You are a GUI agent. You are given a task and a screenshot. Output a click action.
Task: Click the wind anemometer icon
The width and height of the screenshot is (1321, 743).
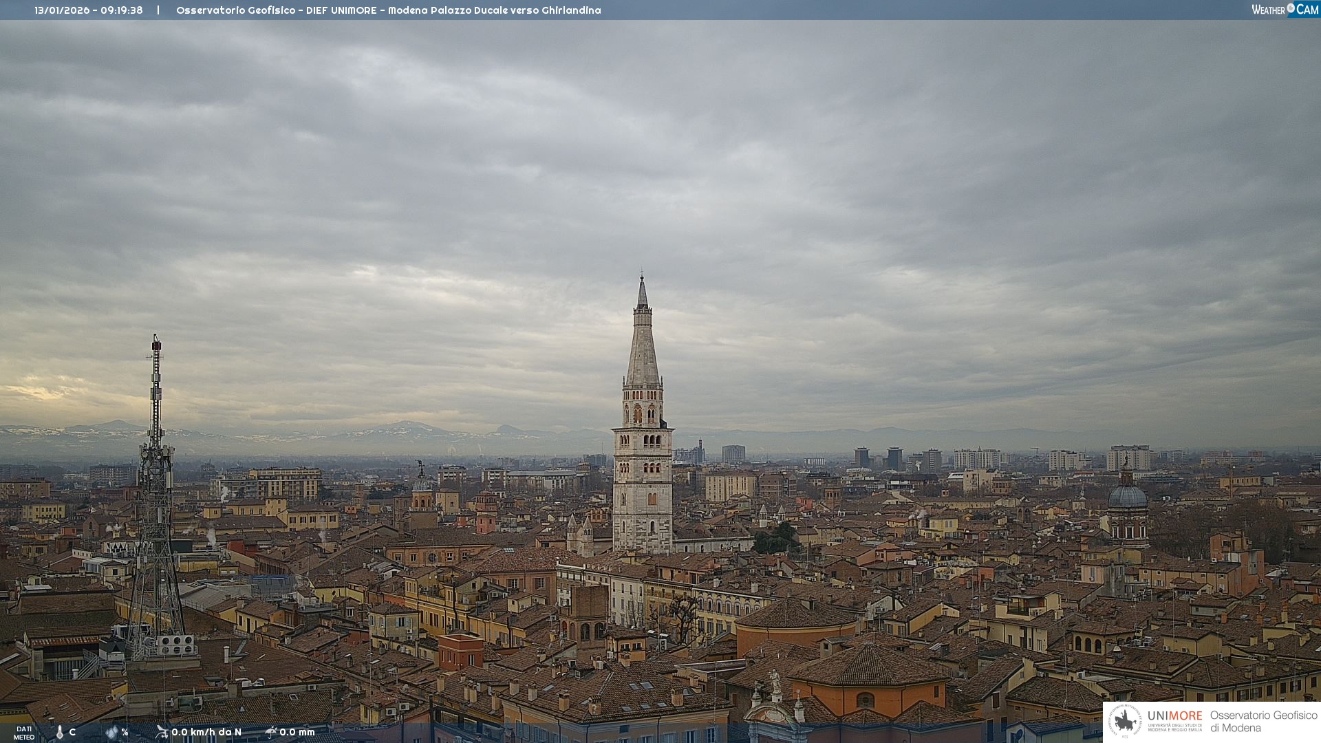(x=162, y=732)
